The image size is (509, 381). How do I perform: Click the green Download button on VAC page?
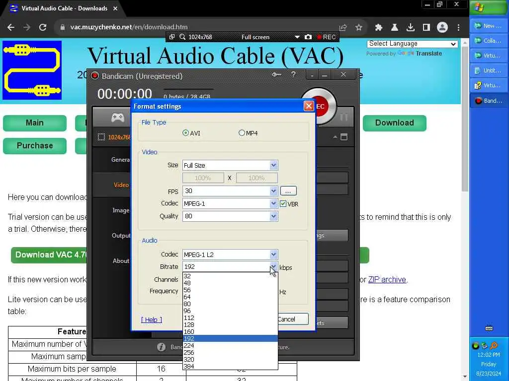tap(394, 123)
